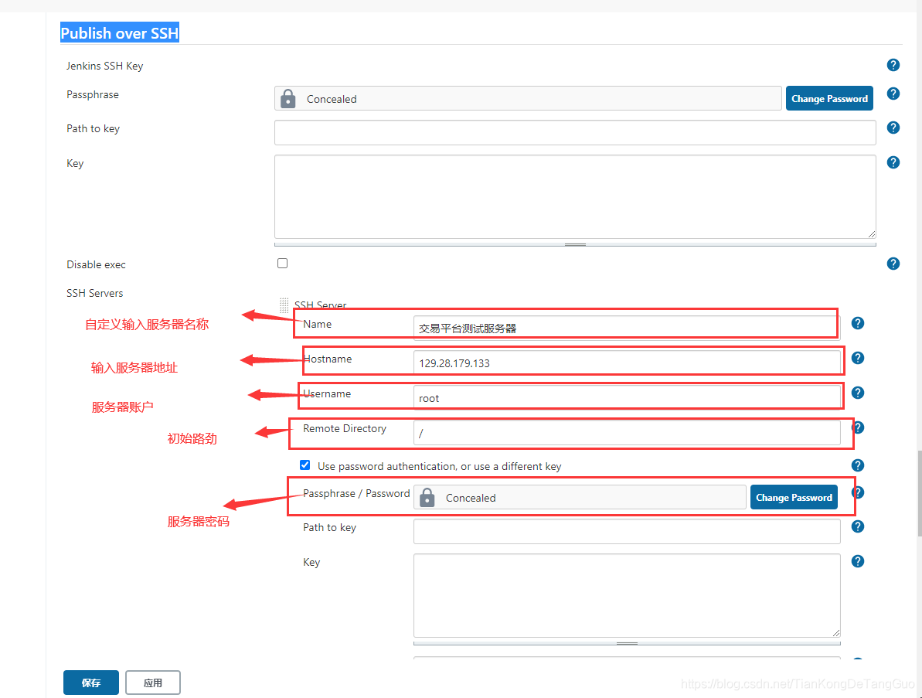Focus the SSH server Key textarea

pyautogui.click(x=627, y=595)
